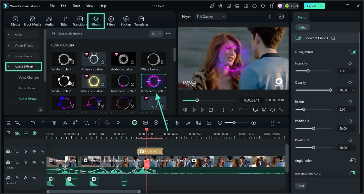Toggle the Iridescent Circle 1 effect switch
Screen dimensions: 364x194
click(x=298, y=38)
